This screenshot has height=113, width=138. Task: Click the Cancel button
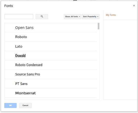click(x=25, y=105)
